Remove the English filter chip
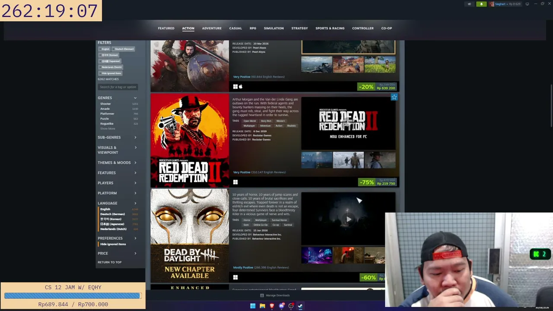 click(105, 49)
